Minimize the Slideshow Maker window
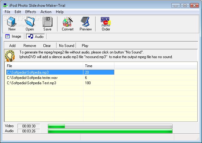Image resolution: width=202 pixels, height=143 pixels. pyautogui.click(x=175, y=6)
